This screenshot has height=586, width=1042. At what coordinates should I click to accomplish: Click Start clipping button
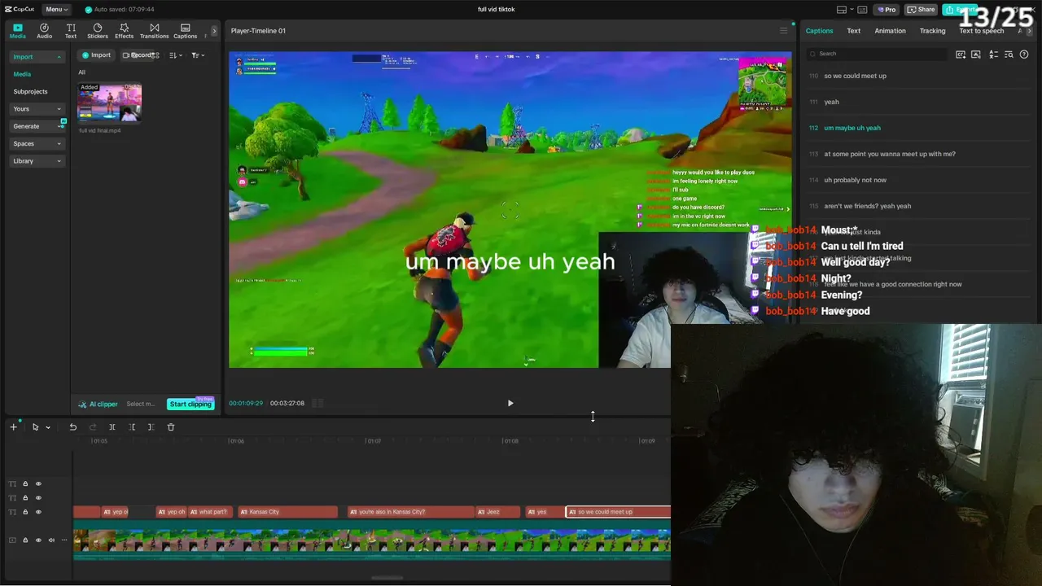click(x=190, y=404)
